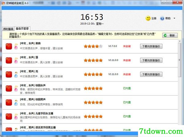
Task: Click the star rating for 莉莉
Action: [x=93, y=46]
